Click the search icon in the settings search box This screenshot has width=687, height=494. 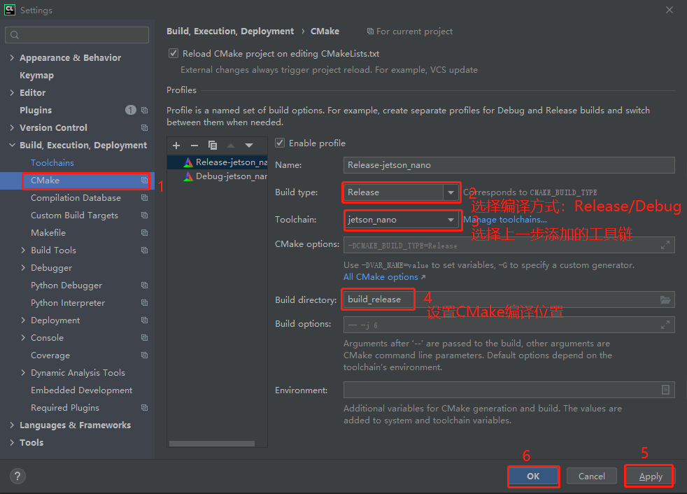[15, 35]
